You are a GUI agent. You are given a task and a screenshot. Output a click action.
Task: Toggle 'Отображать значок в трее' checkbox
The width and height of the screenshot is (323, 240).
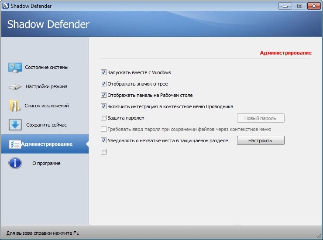click(x=103, y=84)
